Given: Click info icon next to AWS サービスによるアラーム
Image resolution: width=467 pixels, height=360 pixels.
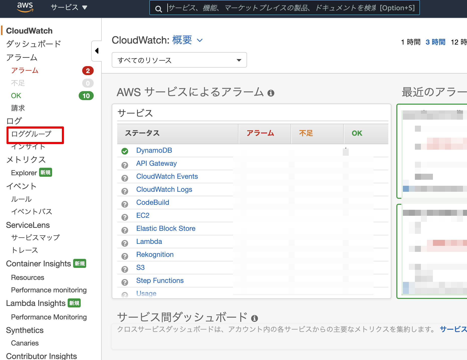Looking at the screenshot, I should [271, 93].
